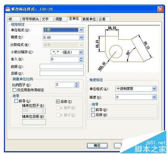Toggle the angular 后续(N) checkbox

tap(93, 115)
